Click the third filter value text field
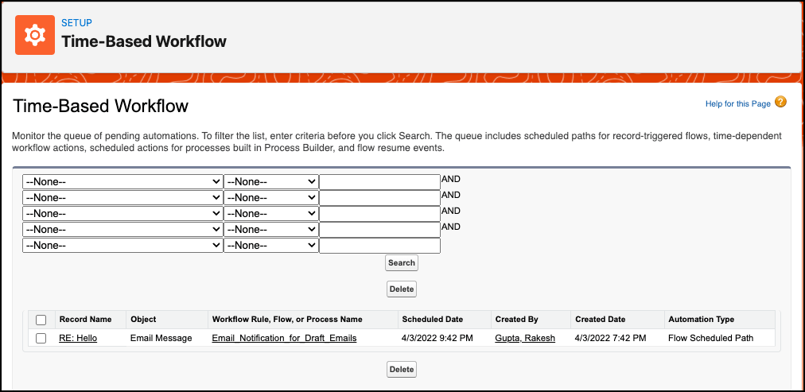Image resolution: width=805 pixels, height=392 pixels. [380, 213]
